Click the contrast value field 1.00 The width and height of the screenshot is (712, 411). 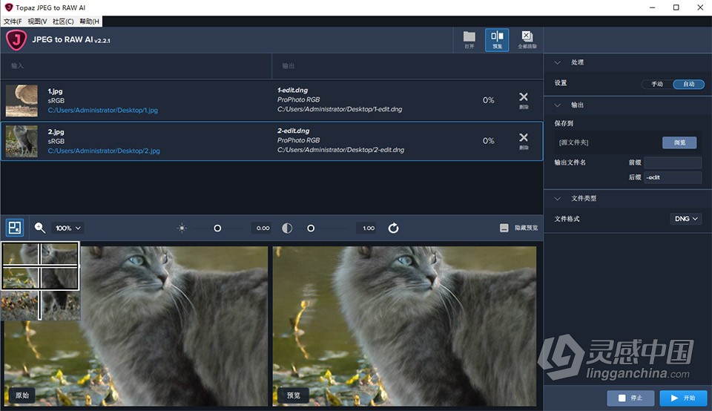(x=368, y=228)
